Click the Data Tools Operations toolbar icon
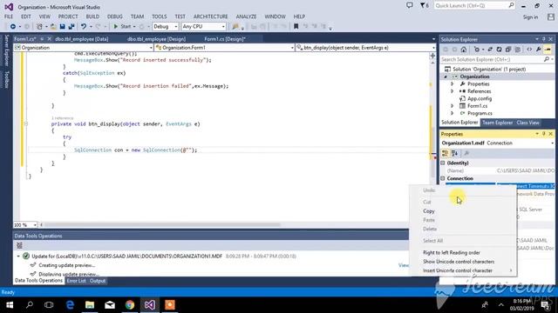The width and height of the screenshot is (558, 313). coord(19,245)
